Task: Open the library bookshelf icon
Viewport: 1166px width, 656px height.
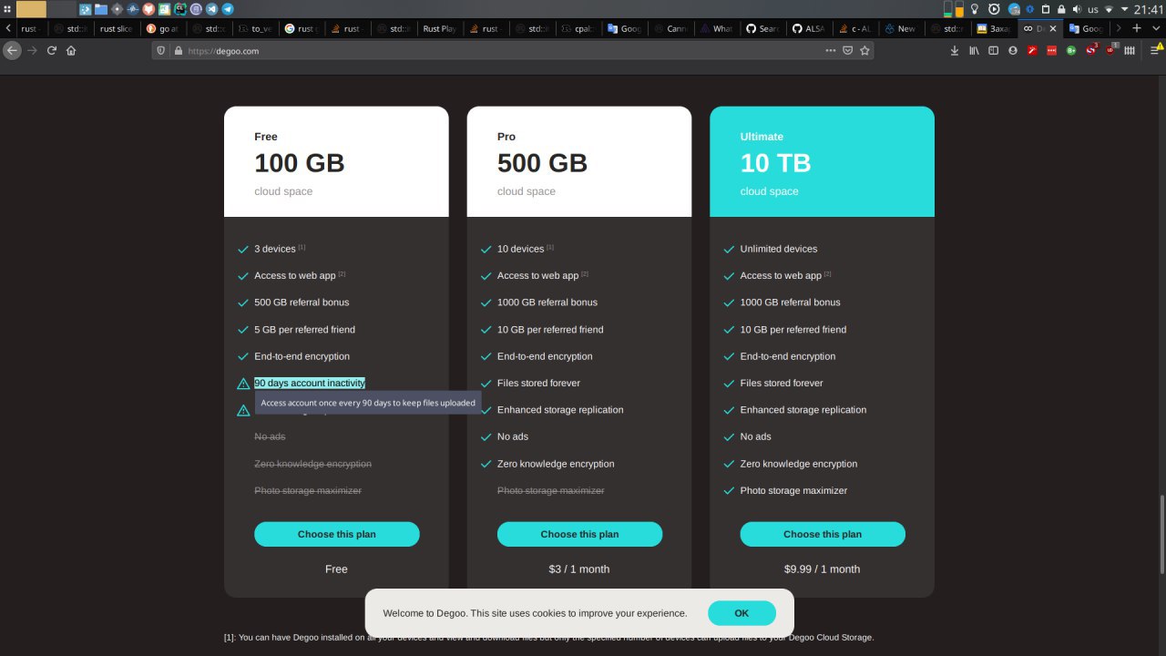Action: pos(974,51)
